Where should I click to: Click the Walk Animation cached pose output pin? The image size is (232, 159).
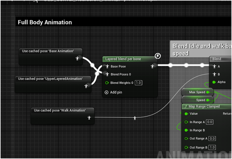[89, 118]
